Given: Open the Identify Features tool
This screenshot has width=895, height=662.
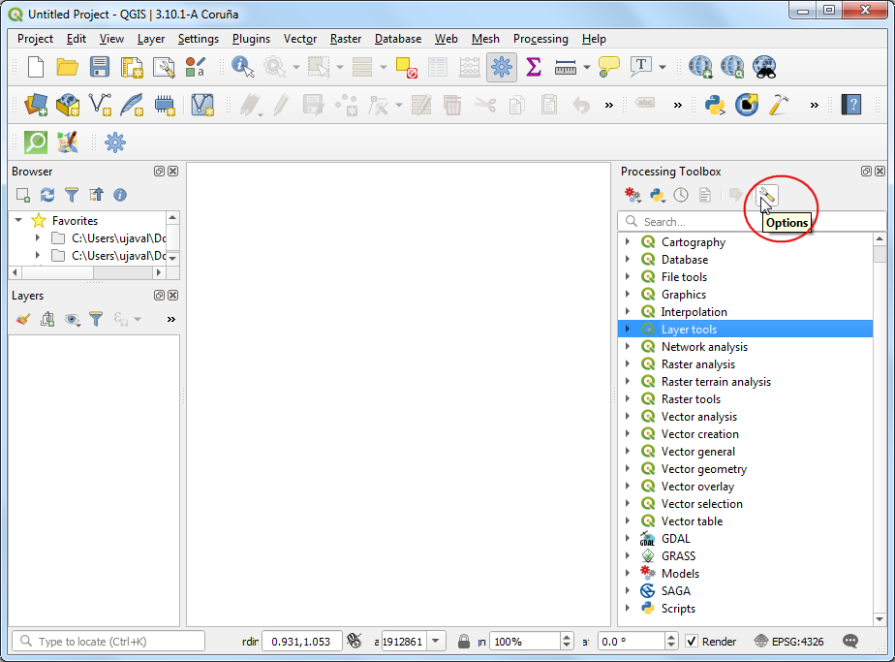Looking at the screenshot, I should click(242, 67).
